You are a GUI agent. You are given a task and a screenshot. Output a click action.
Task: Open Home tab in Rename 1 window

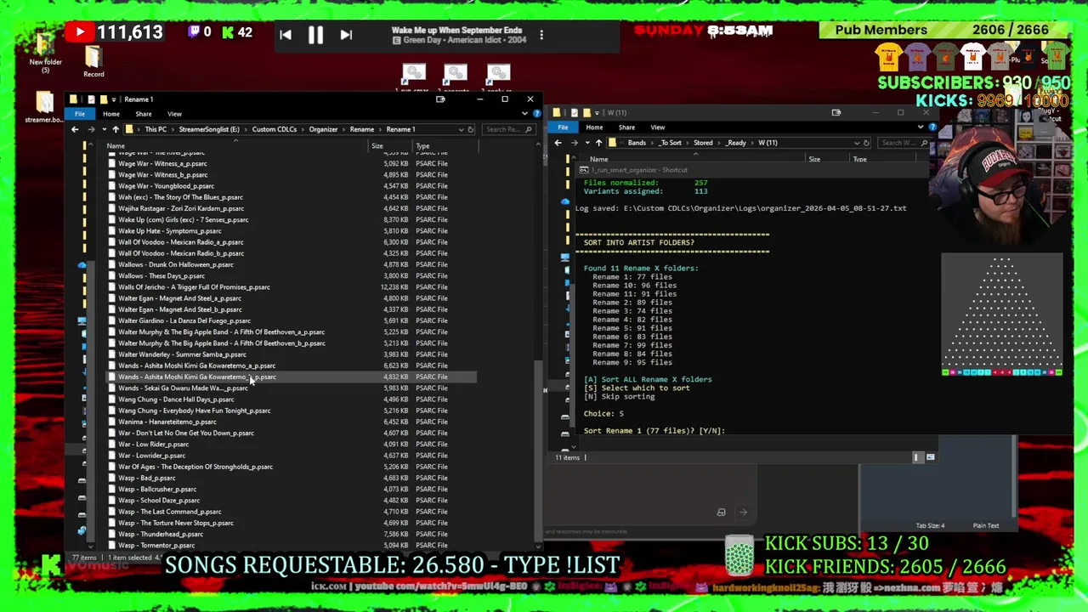point(111,114)
